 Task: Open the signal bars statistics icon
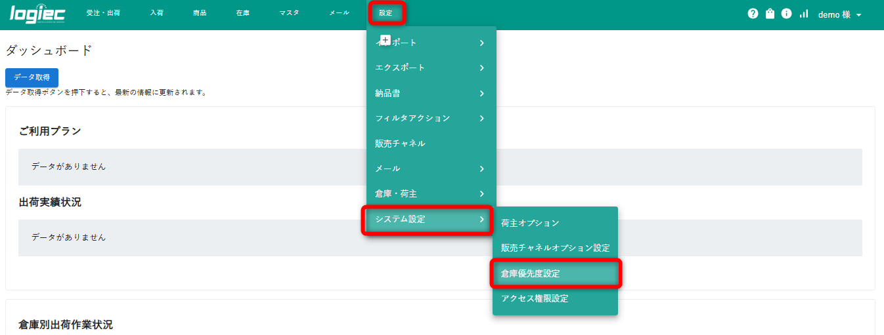(x=803, y=14)
